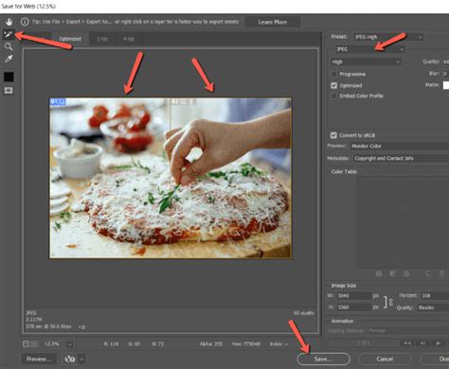Click the browser preview icon
Screen dimensions: 449x369
click(x=70, y=359)
